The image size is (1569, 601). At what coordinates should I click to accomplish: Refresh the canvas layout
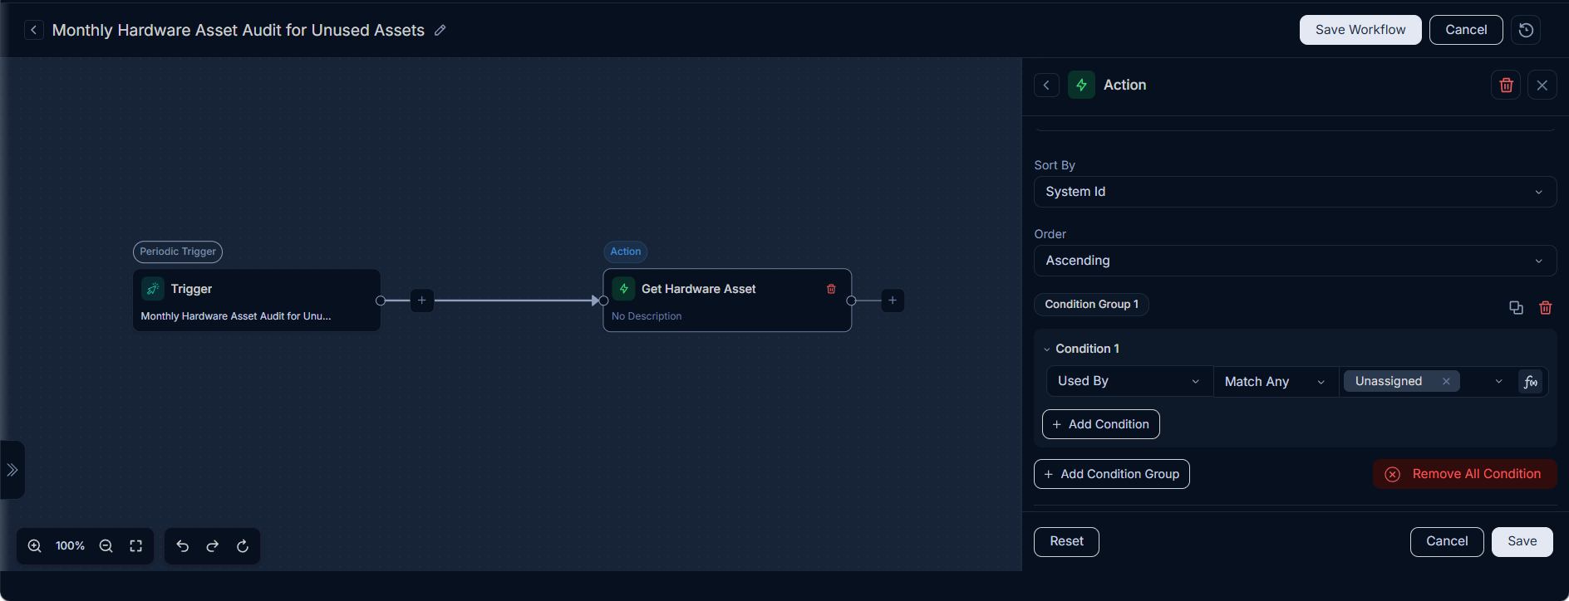[x=243, y=546]
